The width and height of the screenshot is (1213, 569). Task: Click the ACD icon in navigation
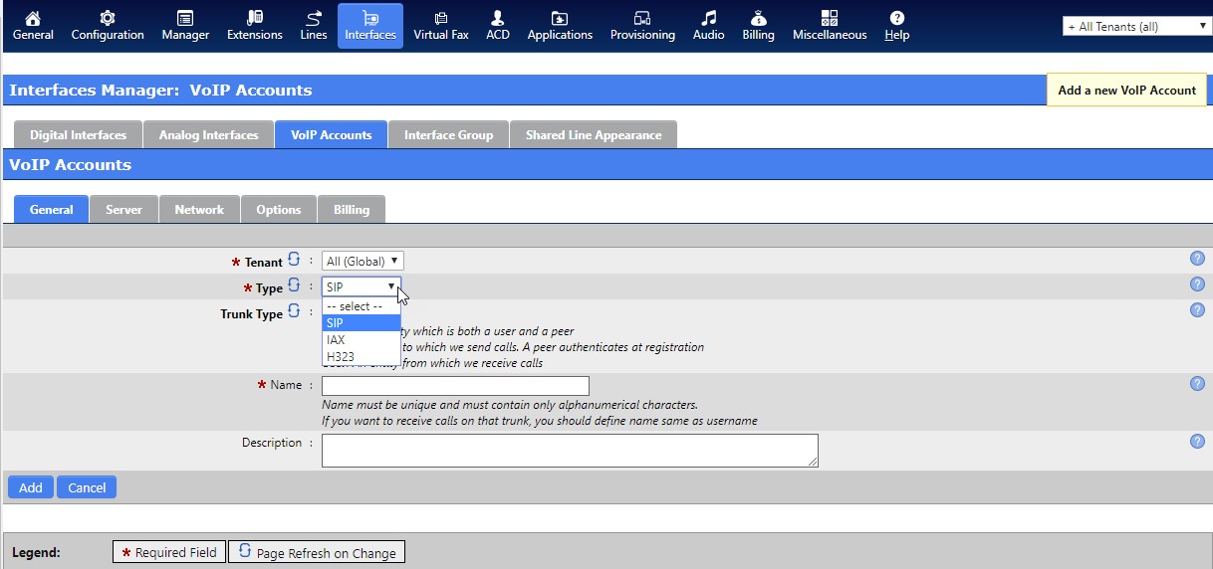pos(498,18)
